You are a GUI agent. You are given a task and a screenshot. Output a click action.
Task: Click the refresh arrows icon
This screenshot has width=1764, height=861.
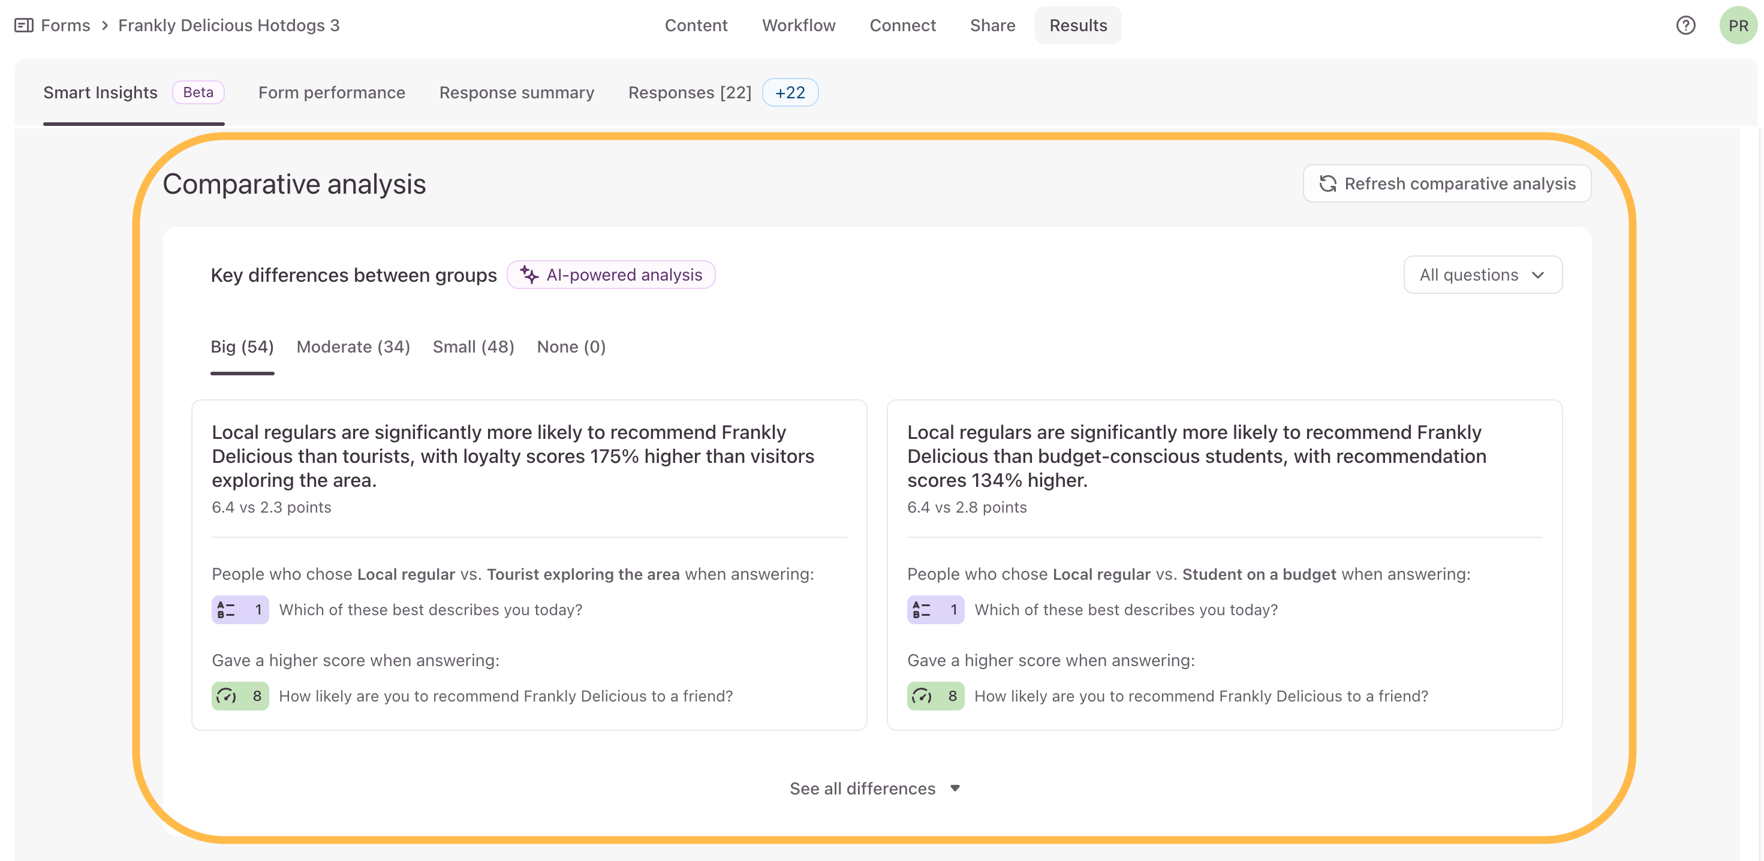coord(1327,183)
